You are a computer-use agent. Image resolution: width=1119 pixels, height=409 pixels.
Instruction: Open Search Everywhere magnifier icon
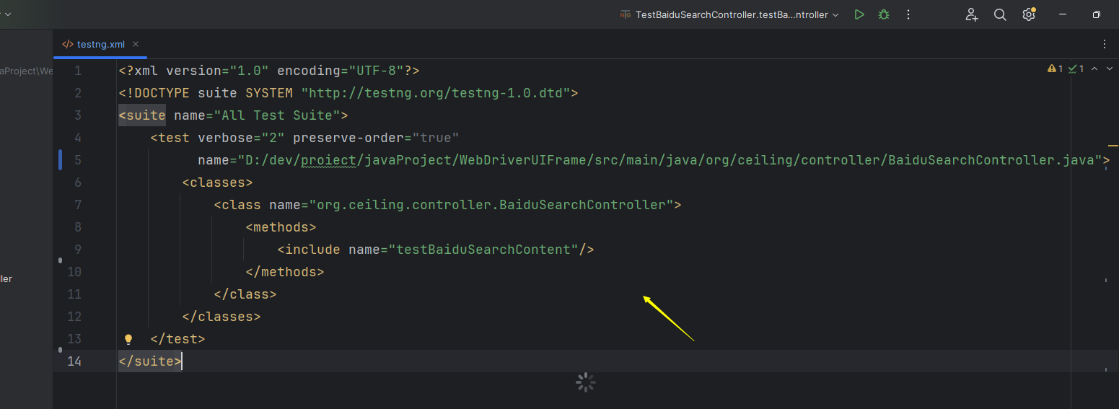[x=1000, y=14]
